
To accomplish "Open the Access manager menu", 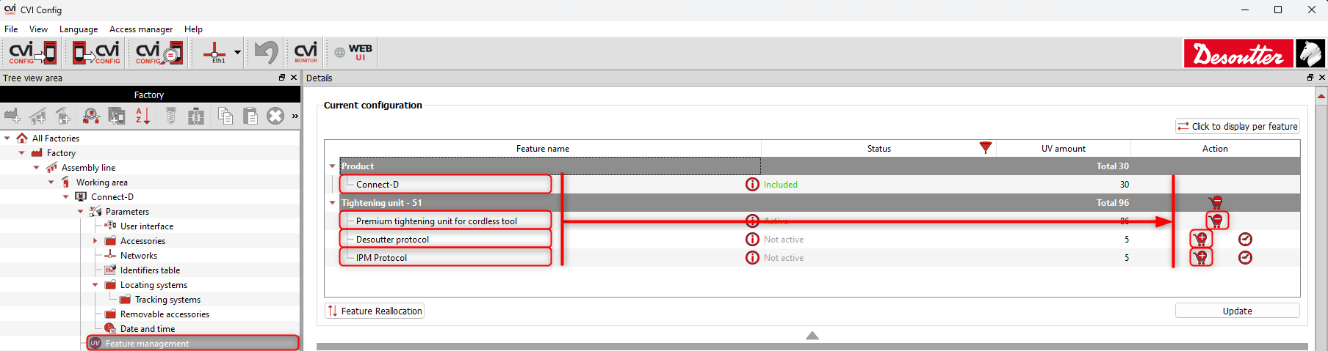I will click(141, 29).
